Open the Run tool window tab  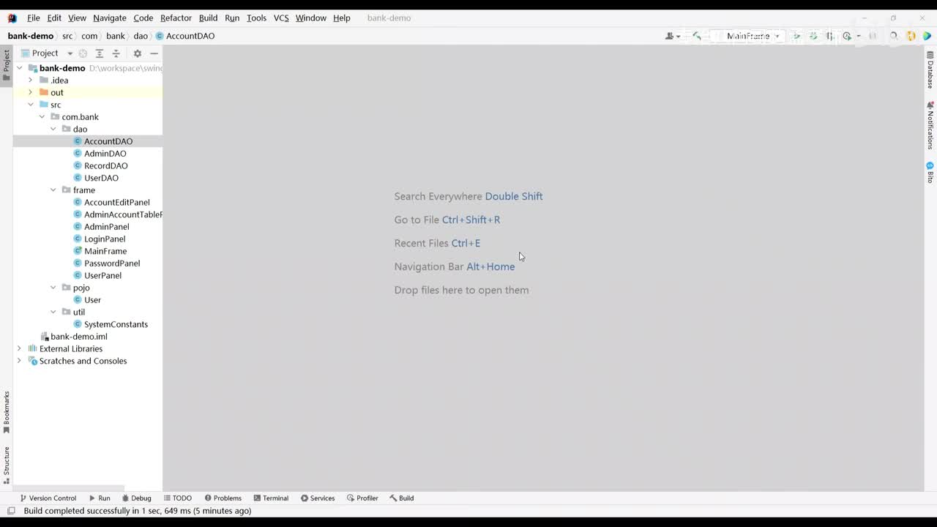tap(100, 498)
